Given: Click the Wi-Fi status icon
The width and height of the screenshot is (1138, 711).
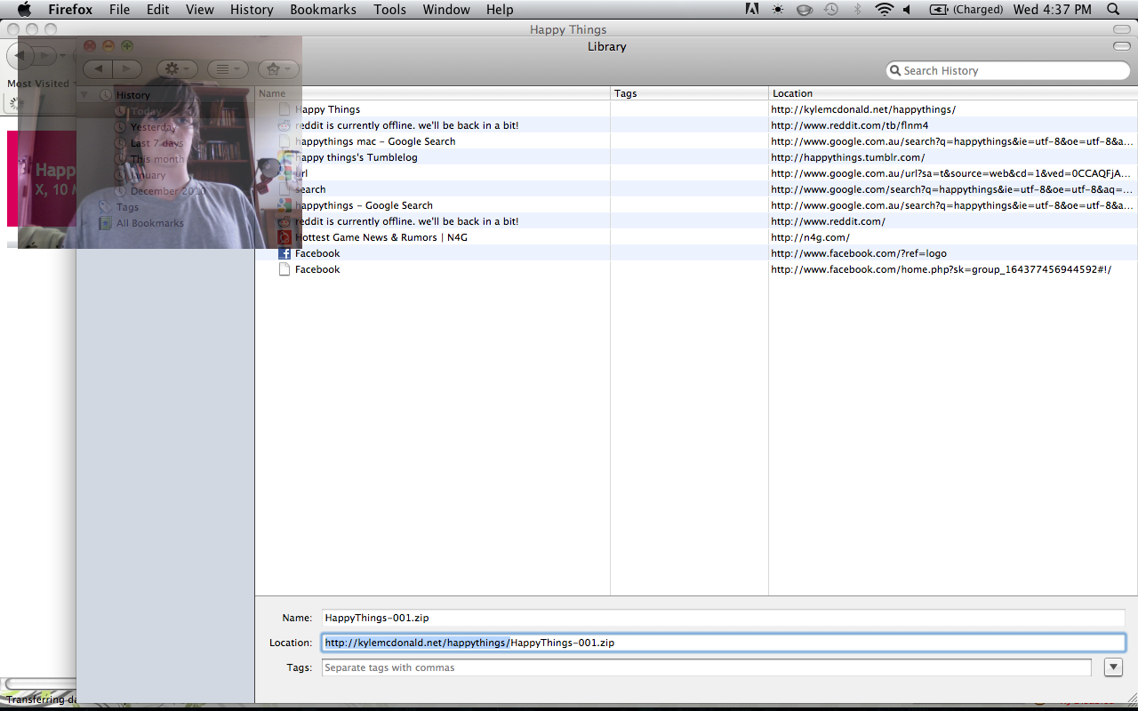Looking at the screenshot, I should point(884,10).
